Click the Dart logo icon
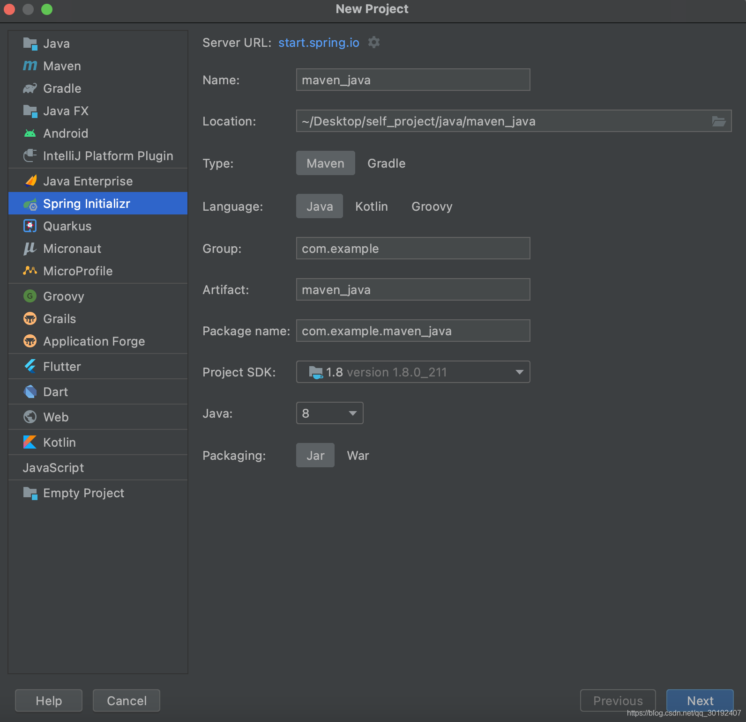The width and height of the screenshot is (746, 722). pyautogui.click(x=30, y=391)
